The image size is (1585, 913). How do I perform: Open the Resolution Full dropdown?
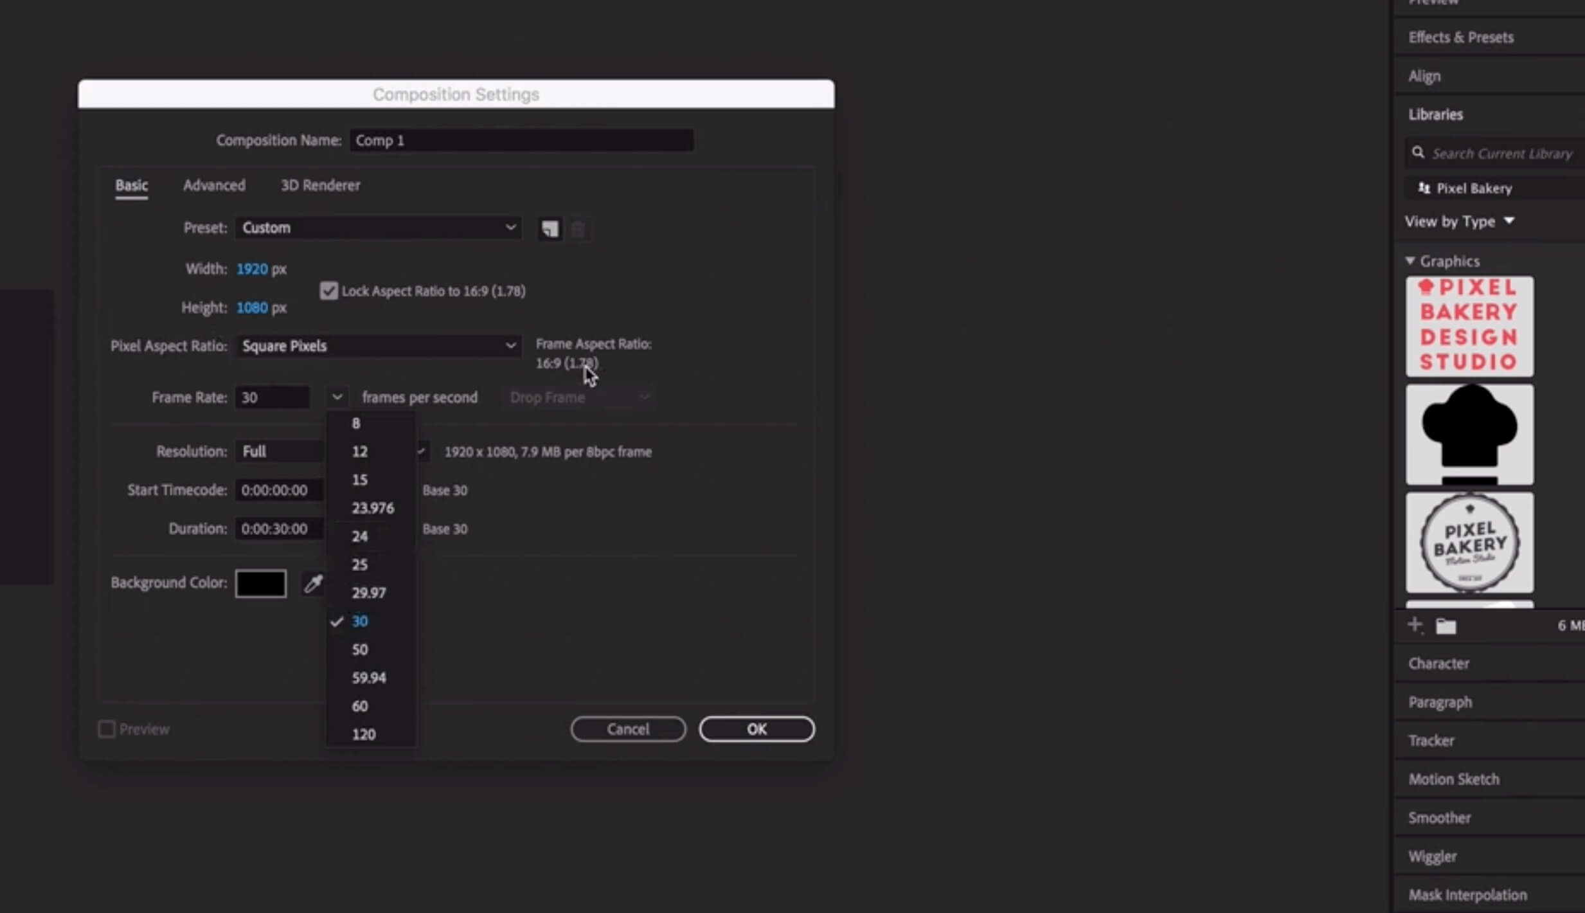click(x=332, y=451)
